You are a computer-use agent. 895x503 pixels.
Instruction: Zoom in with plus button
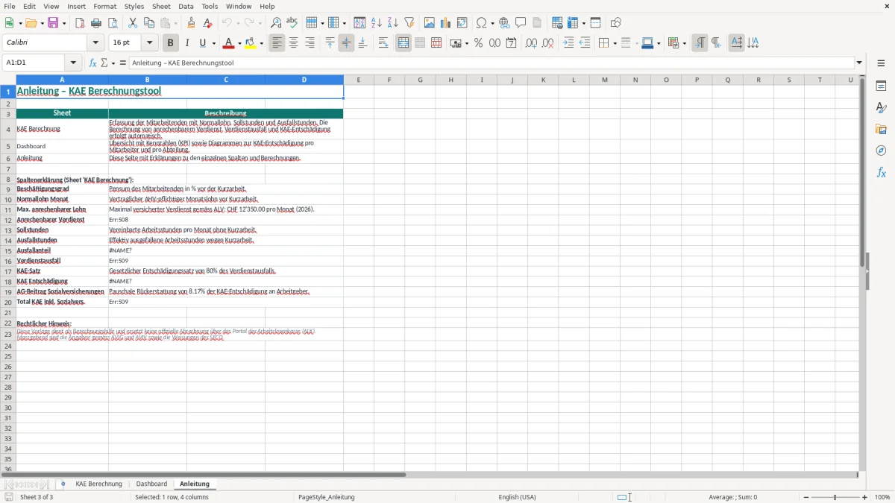click(x=865, y=497)
